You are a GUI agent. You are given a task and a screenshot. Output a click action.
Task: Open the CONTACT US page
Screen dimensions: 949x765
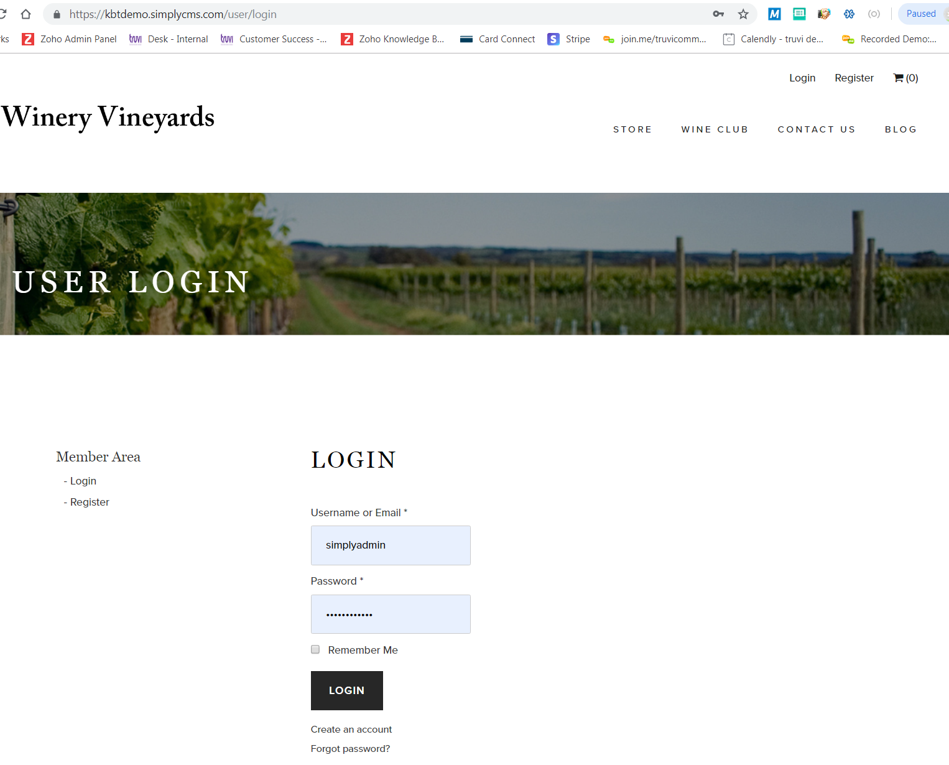pos(817,129)
